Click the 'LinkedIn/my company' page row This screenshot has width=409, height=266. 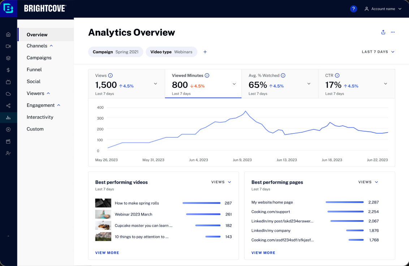pos(315,231)
